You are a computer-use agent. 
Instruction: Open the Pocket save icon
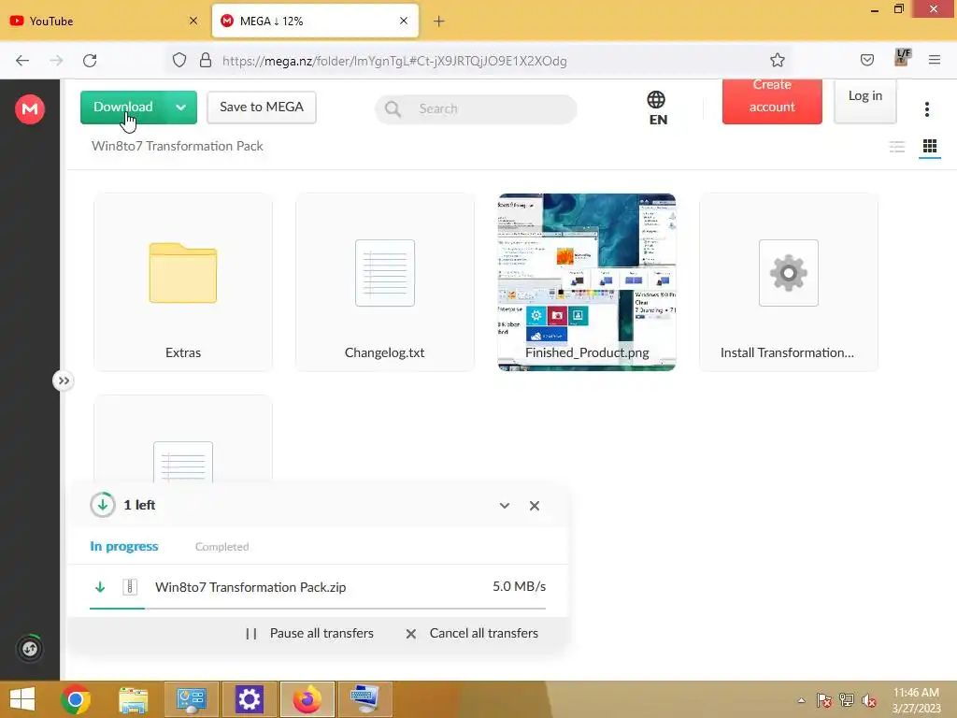(866, 60)
